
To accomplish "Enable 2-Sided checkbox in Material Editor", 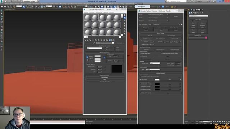I will pos(115,48).
